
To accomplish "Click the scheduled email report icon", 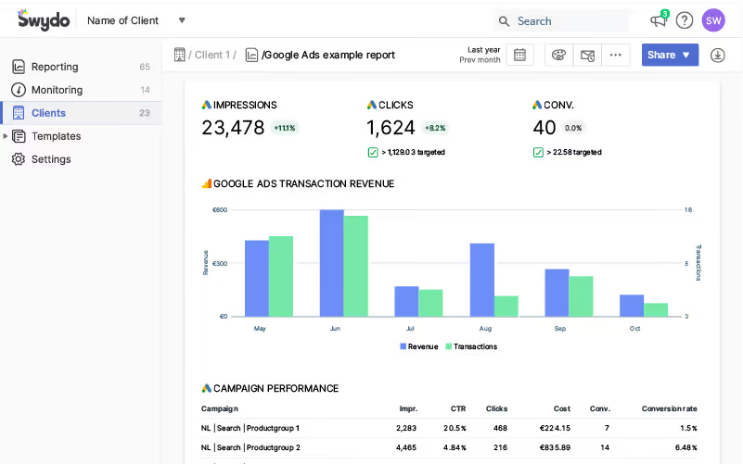I will [587, 56].
